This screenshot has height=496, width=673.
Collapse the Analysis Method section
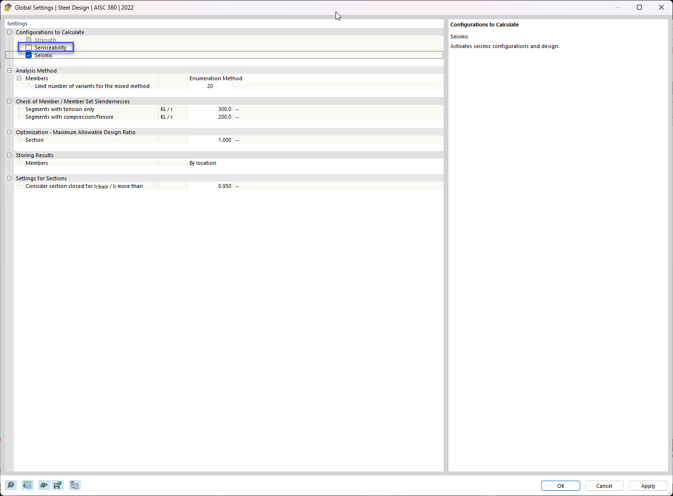(9, 70)
